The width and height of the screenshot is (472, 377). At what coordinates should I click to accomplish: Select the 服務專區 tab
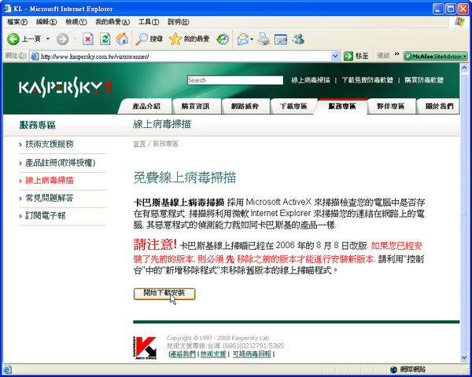point(342,106)
